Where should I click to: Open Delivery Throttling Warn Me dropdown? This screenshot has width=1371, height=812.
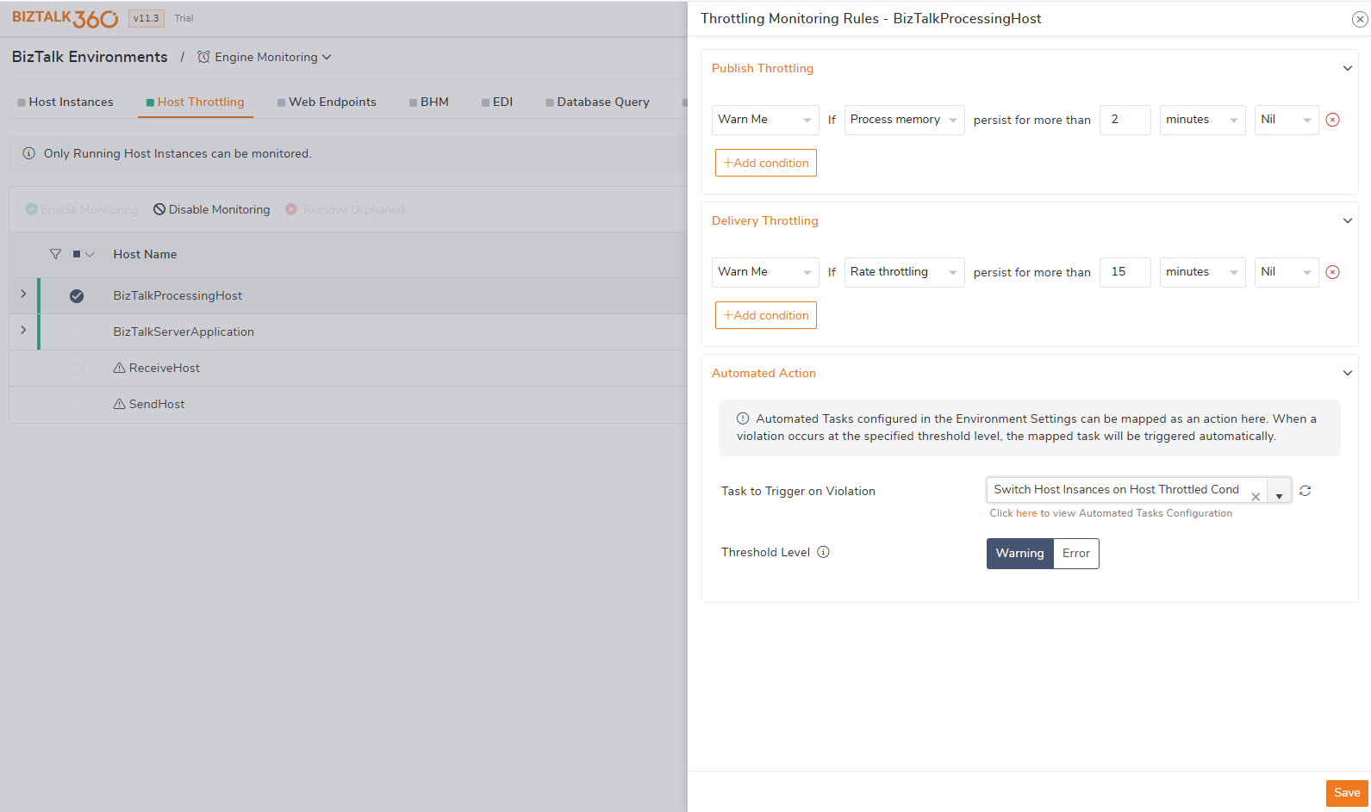[x=765, y=272]
